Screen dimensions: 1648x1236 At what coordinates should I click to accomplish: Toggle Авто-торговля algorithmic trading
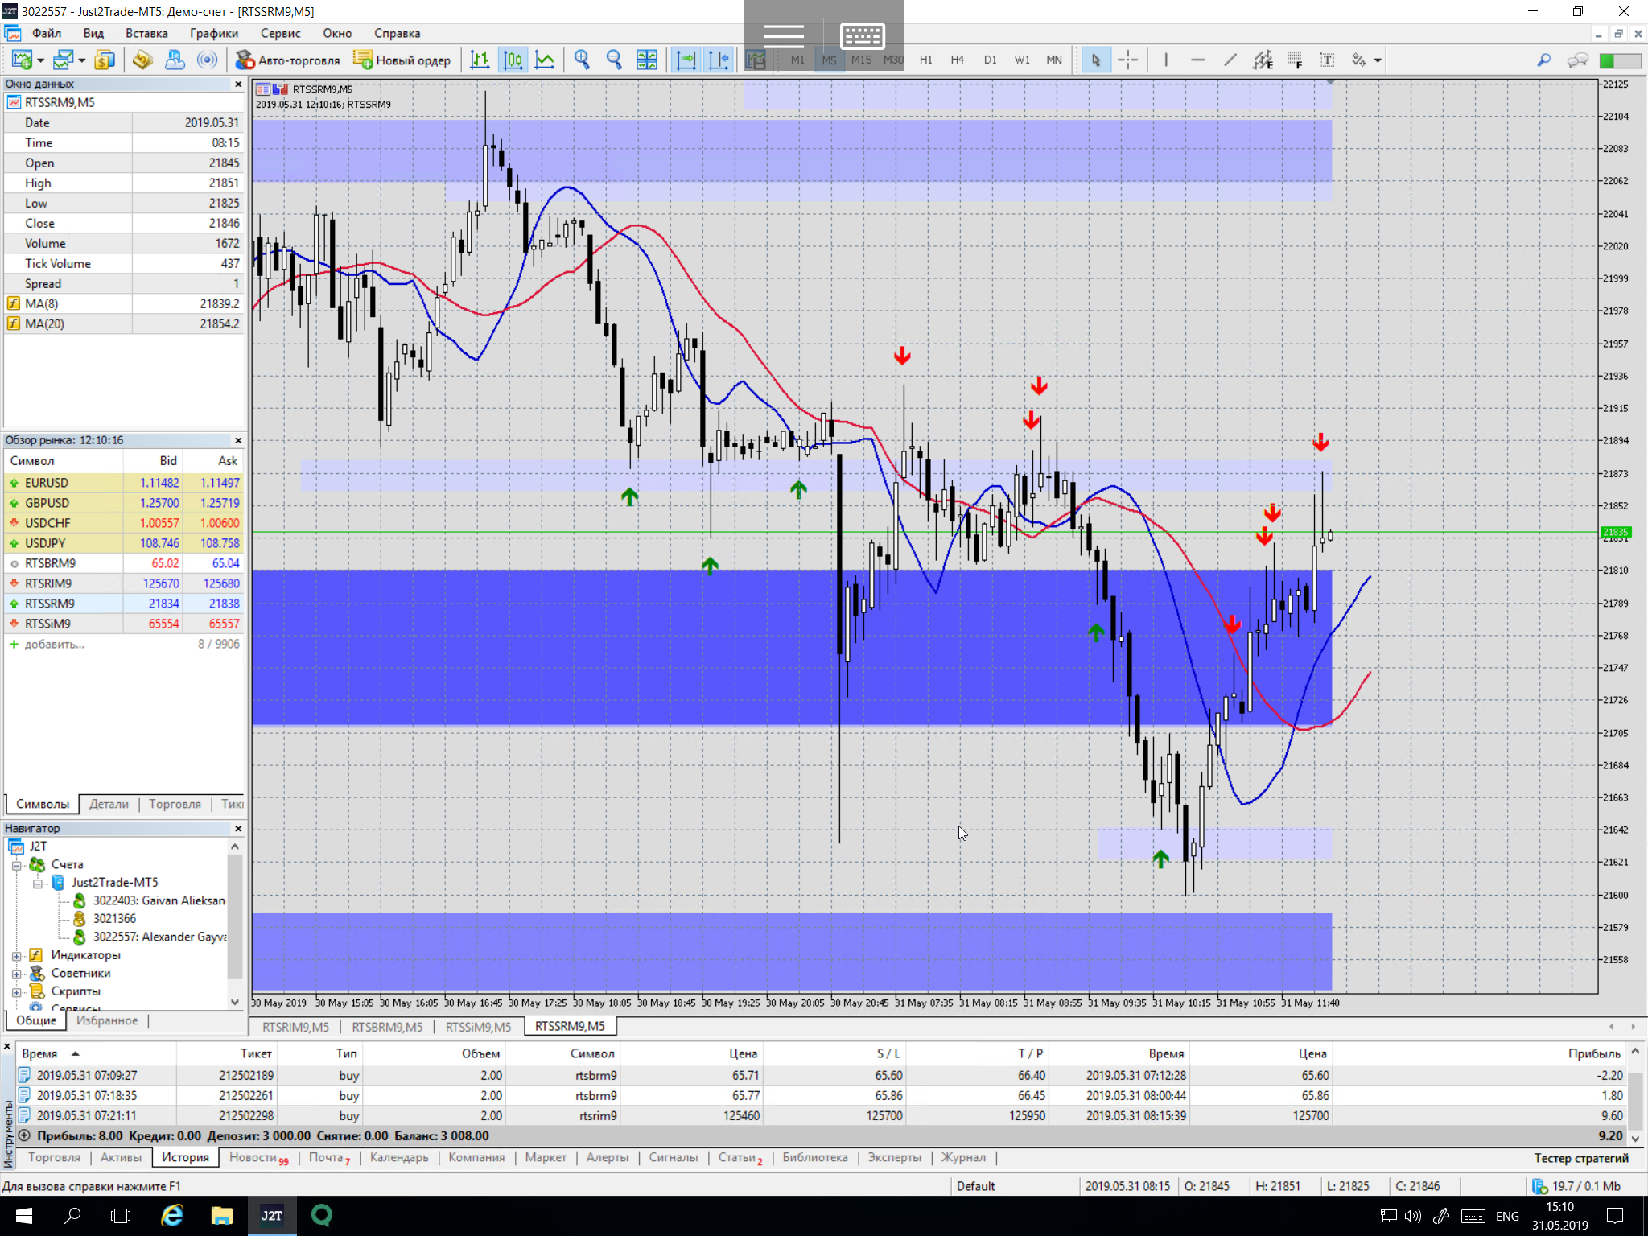(287, 60)
